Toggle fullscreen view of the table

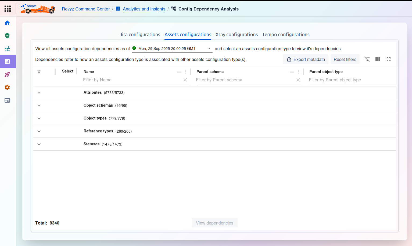(x=388, y=59)
